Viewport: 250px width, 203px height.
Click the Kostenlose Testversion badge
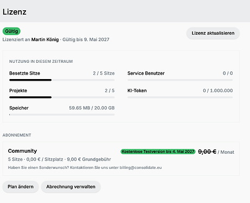pos(158,152)
